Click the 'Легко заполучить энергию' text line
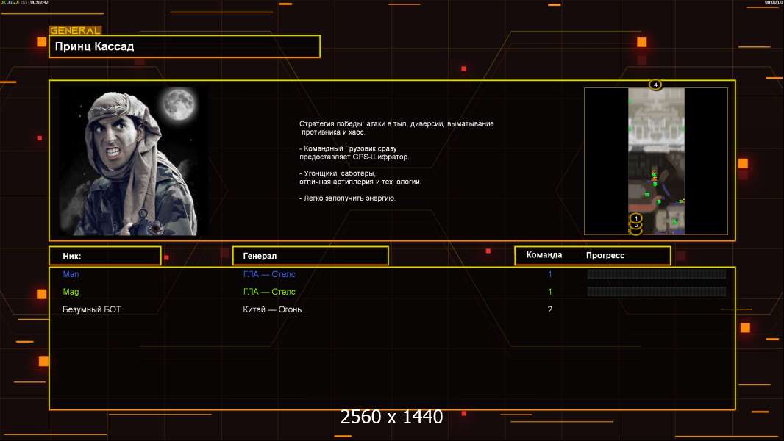This screenshot has height=441, width=784. [x=347, y=198]
